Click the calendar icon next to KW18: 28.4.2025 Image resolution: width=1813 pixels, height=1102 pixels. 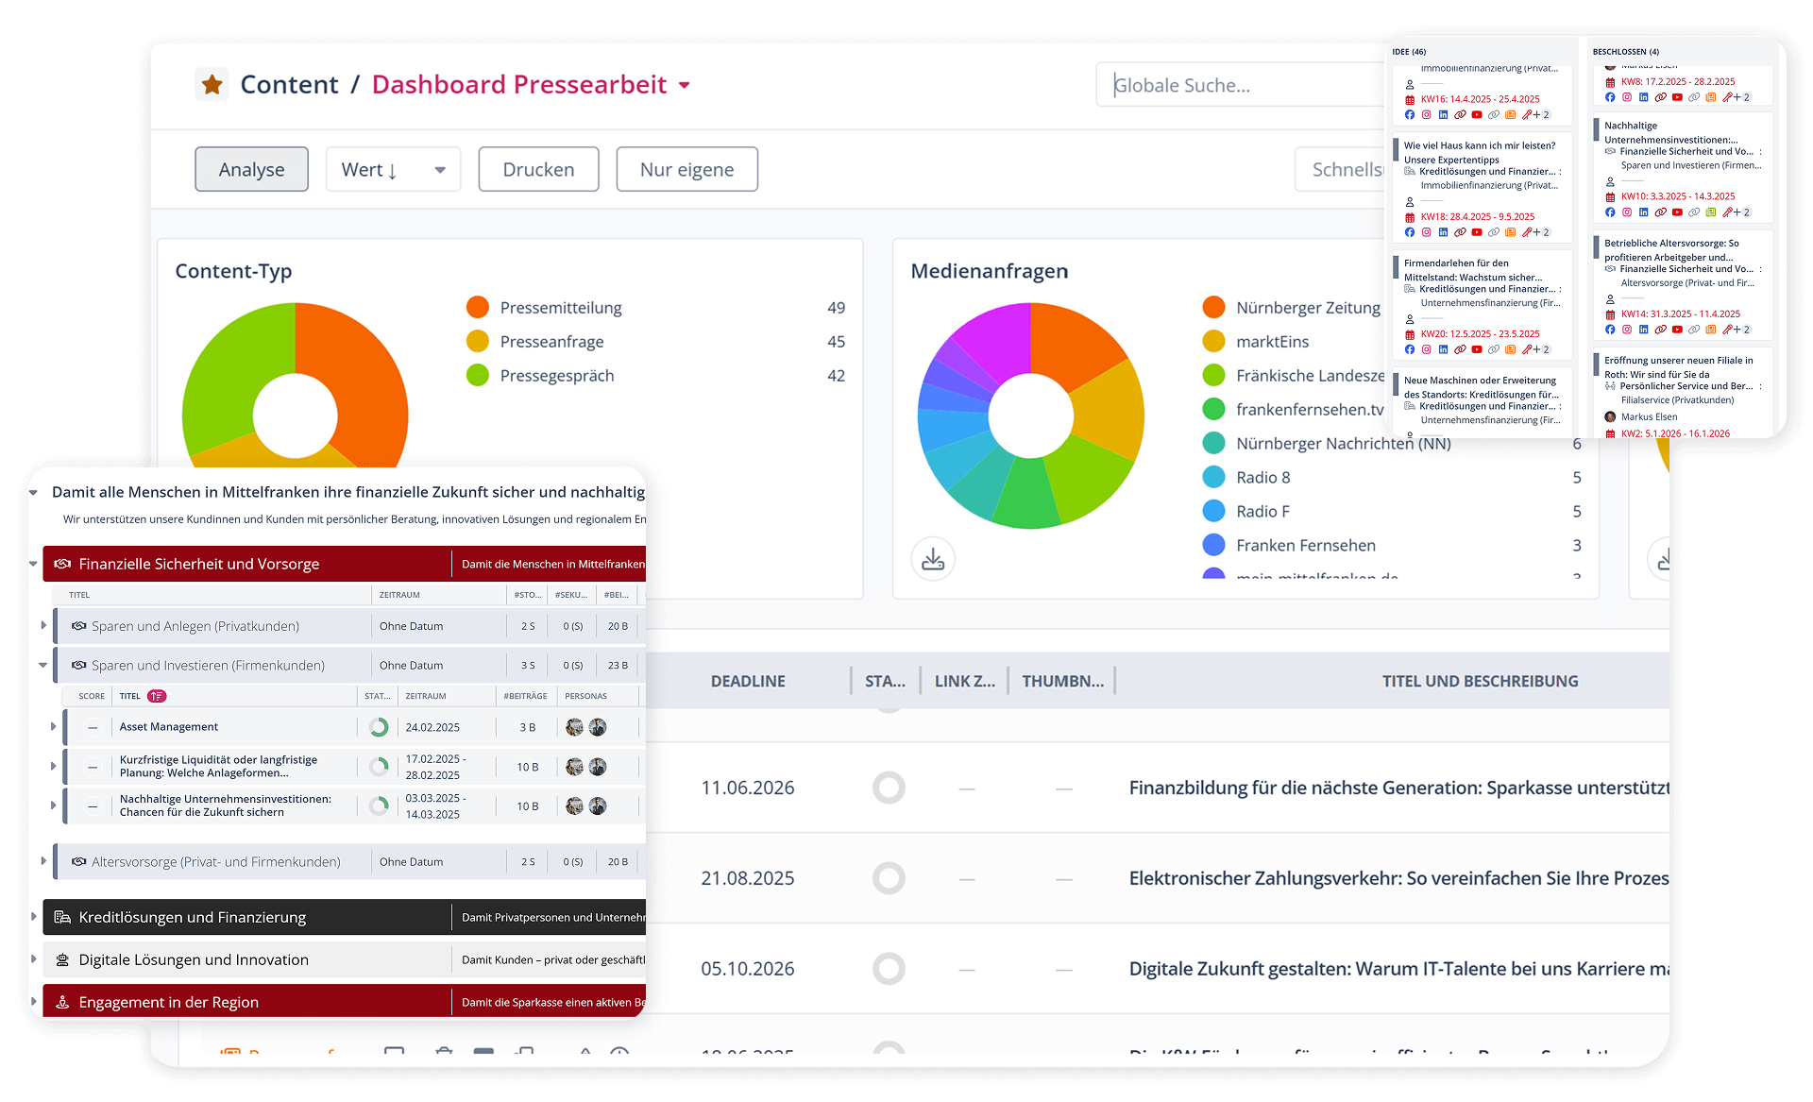coord(1410,216)
